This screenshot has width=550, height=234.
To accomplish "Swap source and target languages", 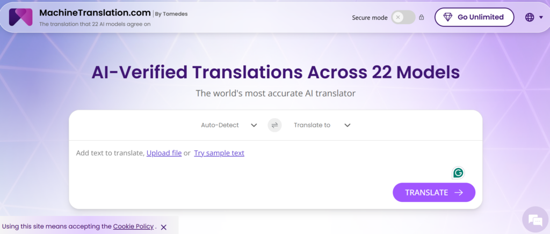I will coord(274,125).
